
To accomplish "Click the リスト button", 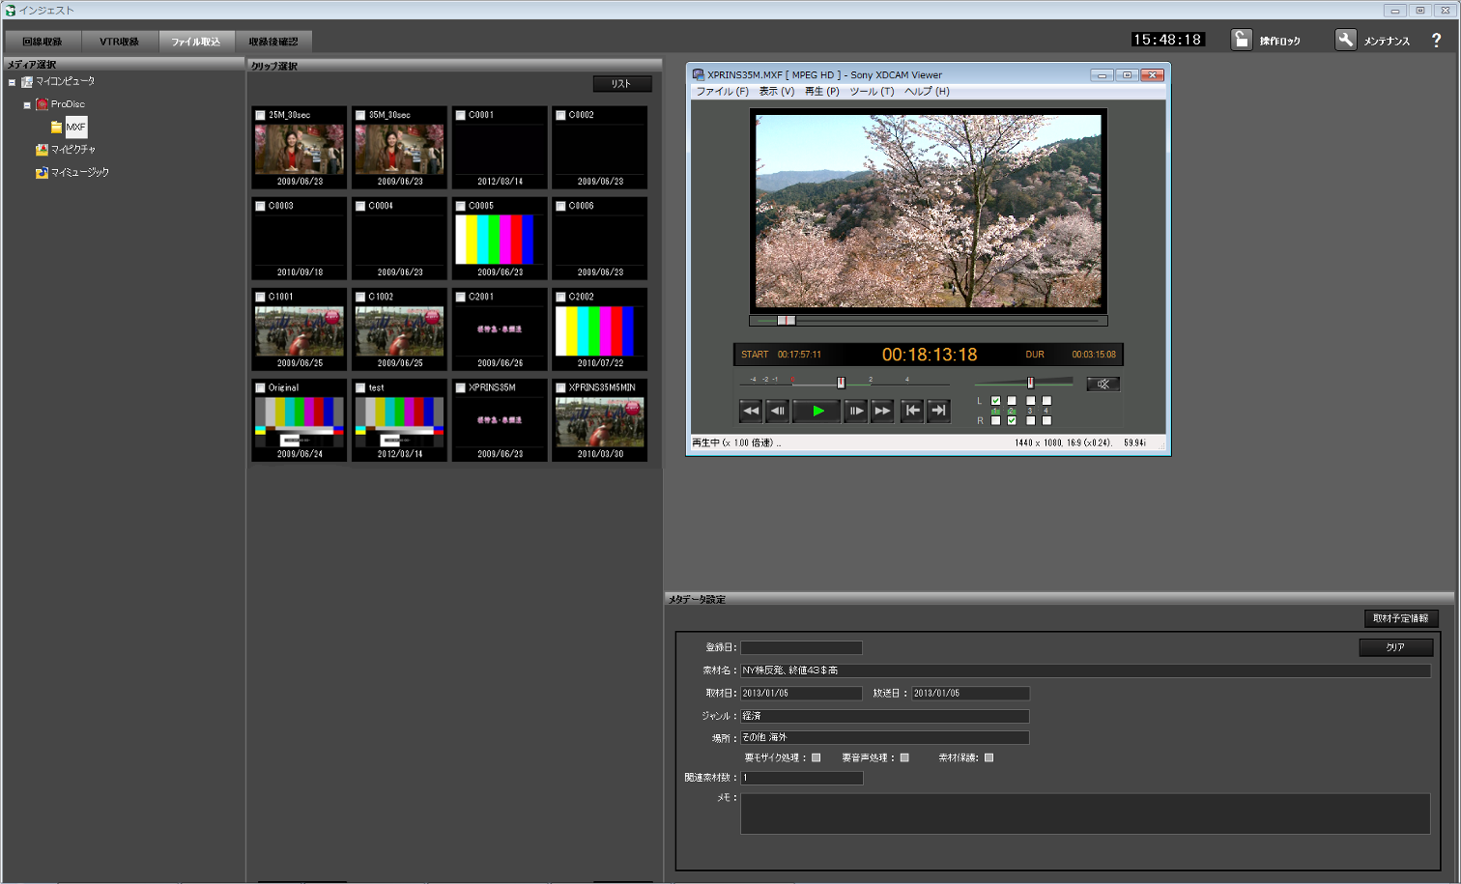I will point(621,84).
